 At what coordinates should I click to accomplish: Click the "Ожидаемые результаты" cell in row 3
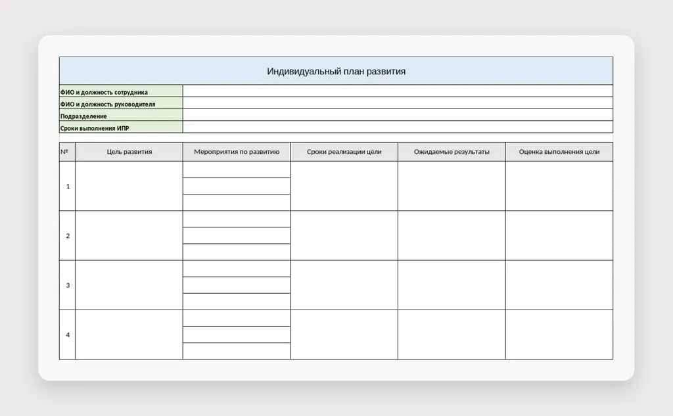pos(452,285)
